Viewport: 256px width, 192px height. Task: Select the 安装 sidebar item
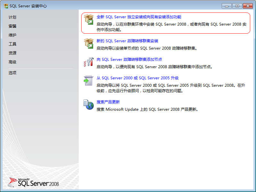point(12,26)
